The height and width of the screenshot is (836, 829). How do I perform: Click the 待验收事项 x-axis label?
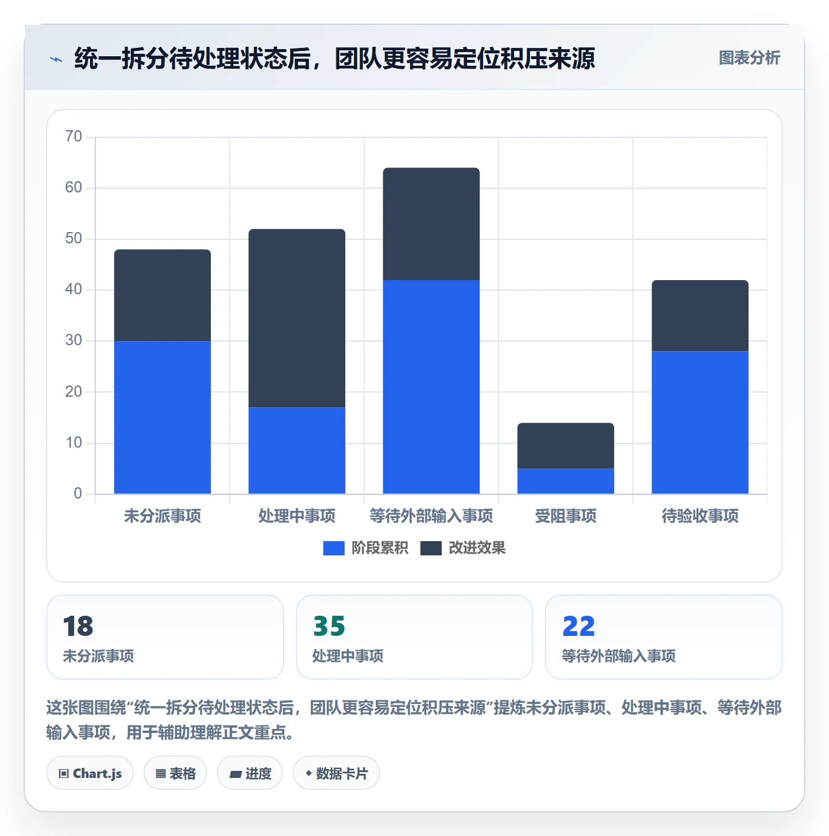(700, 516)
